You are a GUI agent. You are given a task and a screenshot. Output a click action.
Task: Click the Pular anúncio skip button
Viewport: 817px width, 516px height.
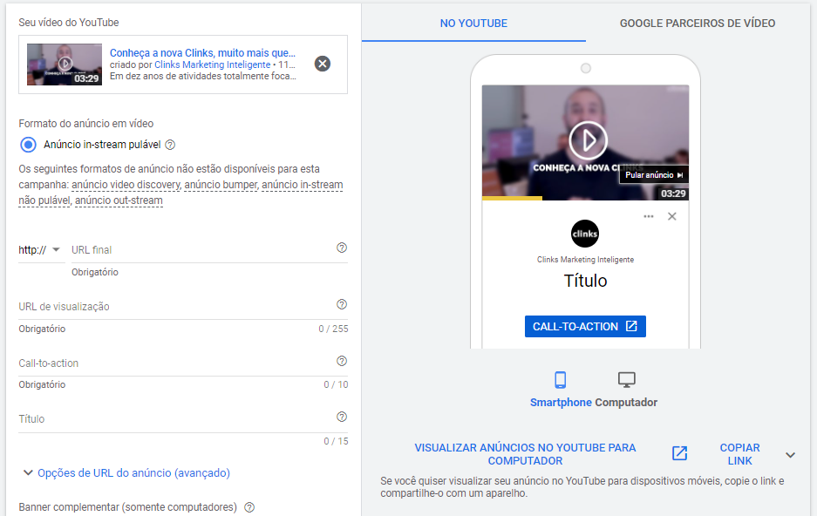[654, 175]
